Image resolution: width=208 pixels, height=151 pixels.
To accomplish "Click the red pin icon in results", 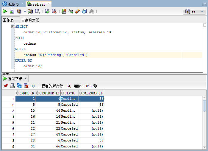I will (6, 86).
